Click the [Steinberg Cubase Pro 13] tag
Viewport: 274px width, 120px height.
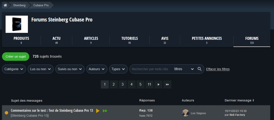tap(30, 116)
